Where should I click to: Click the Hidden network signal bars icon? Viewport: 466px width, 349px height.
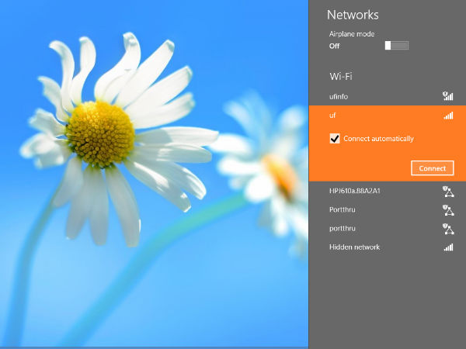point(448,247)
